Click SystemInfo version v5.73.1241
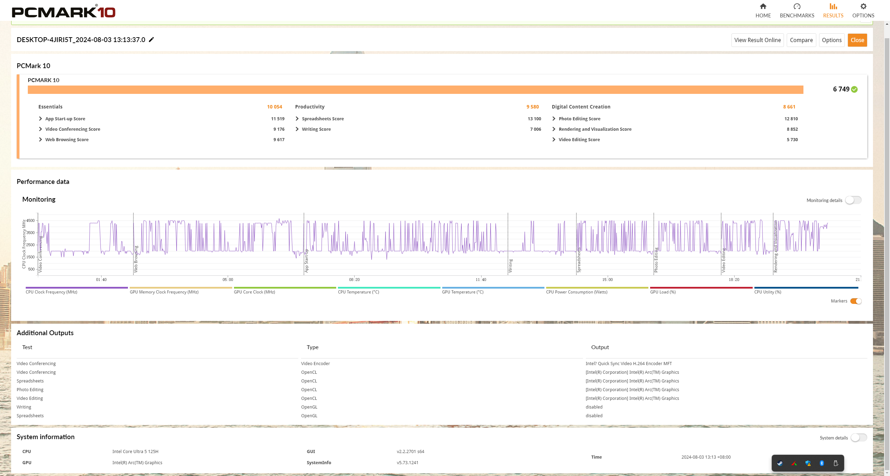Screen dimensions: 890x476 [x=407, y=462]
